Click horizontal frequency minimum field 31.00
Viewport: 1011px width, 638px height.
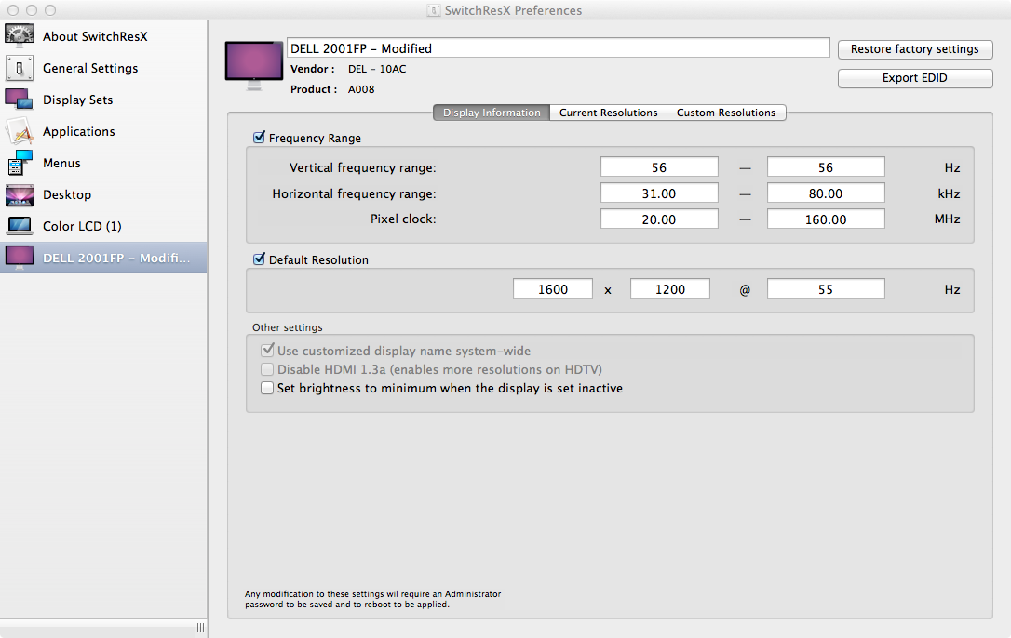[659, 193]
